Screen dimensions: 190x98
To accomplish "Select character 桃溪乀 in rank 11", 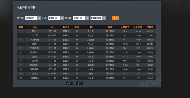I will point(35,74).
